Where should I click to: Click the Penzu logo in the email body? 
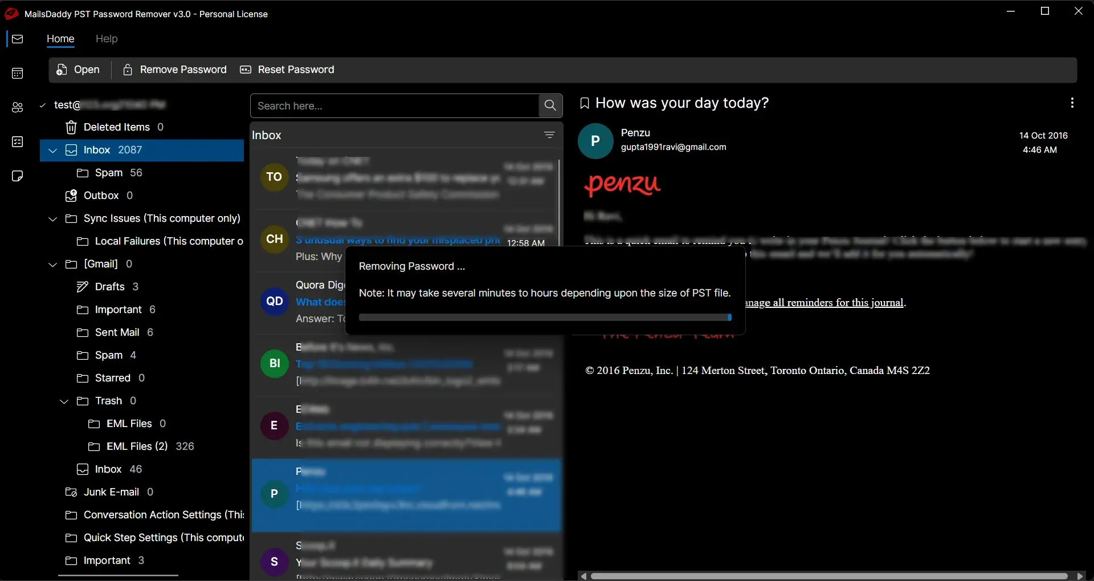click(622, 185)
